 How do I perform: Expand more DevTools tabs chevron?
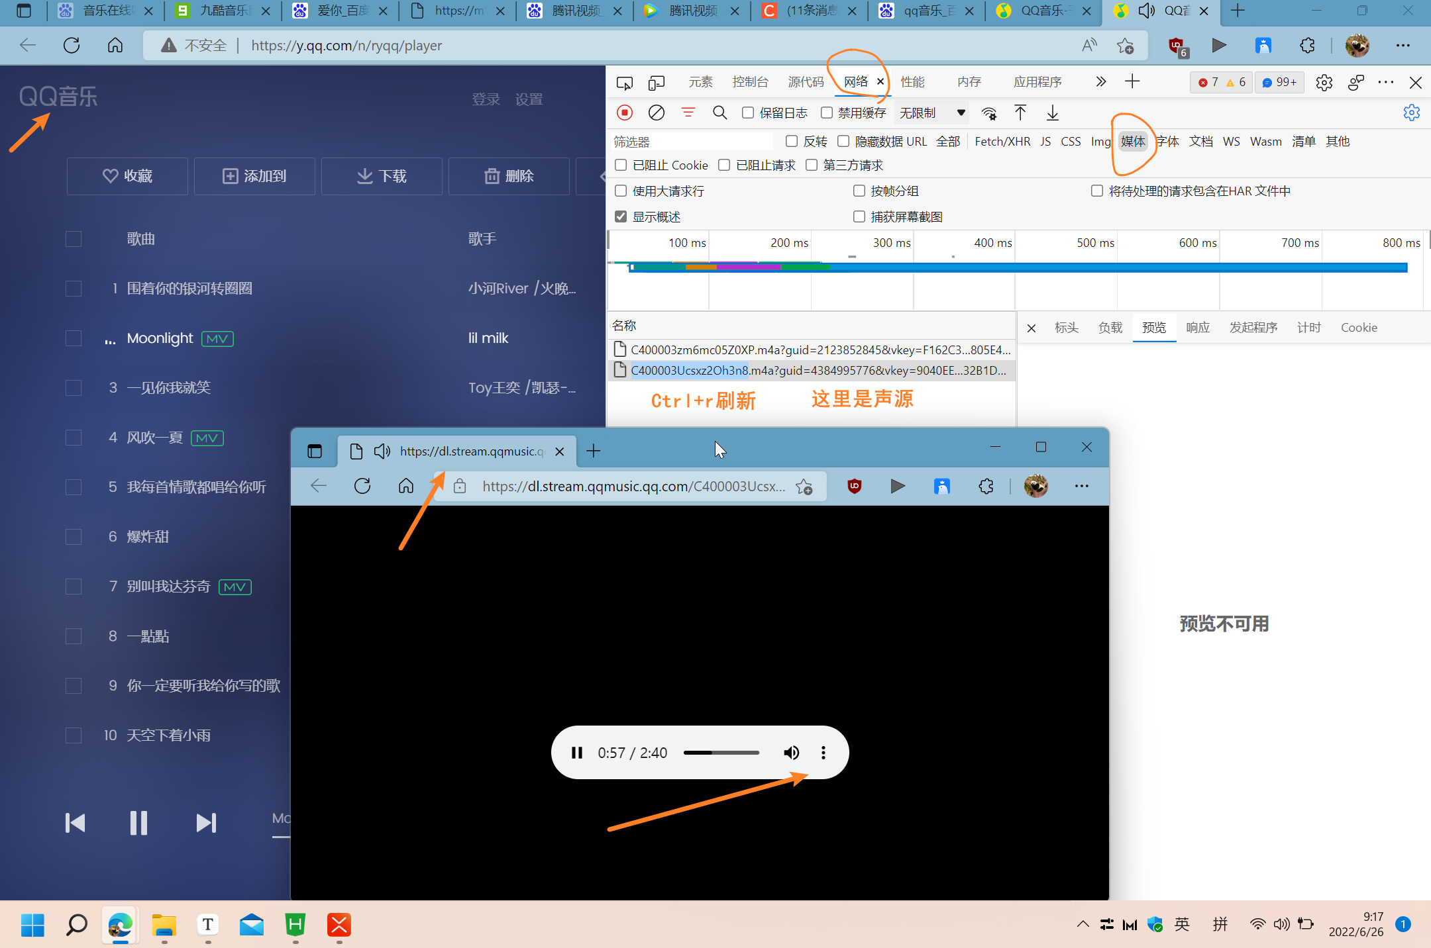click(1100, 81)
